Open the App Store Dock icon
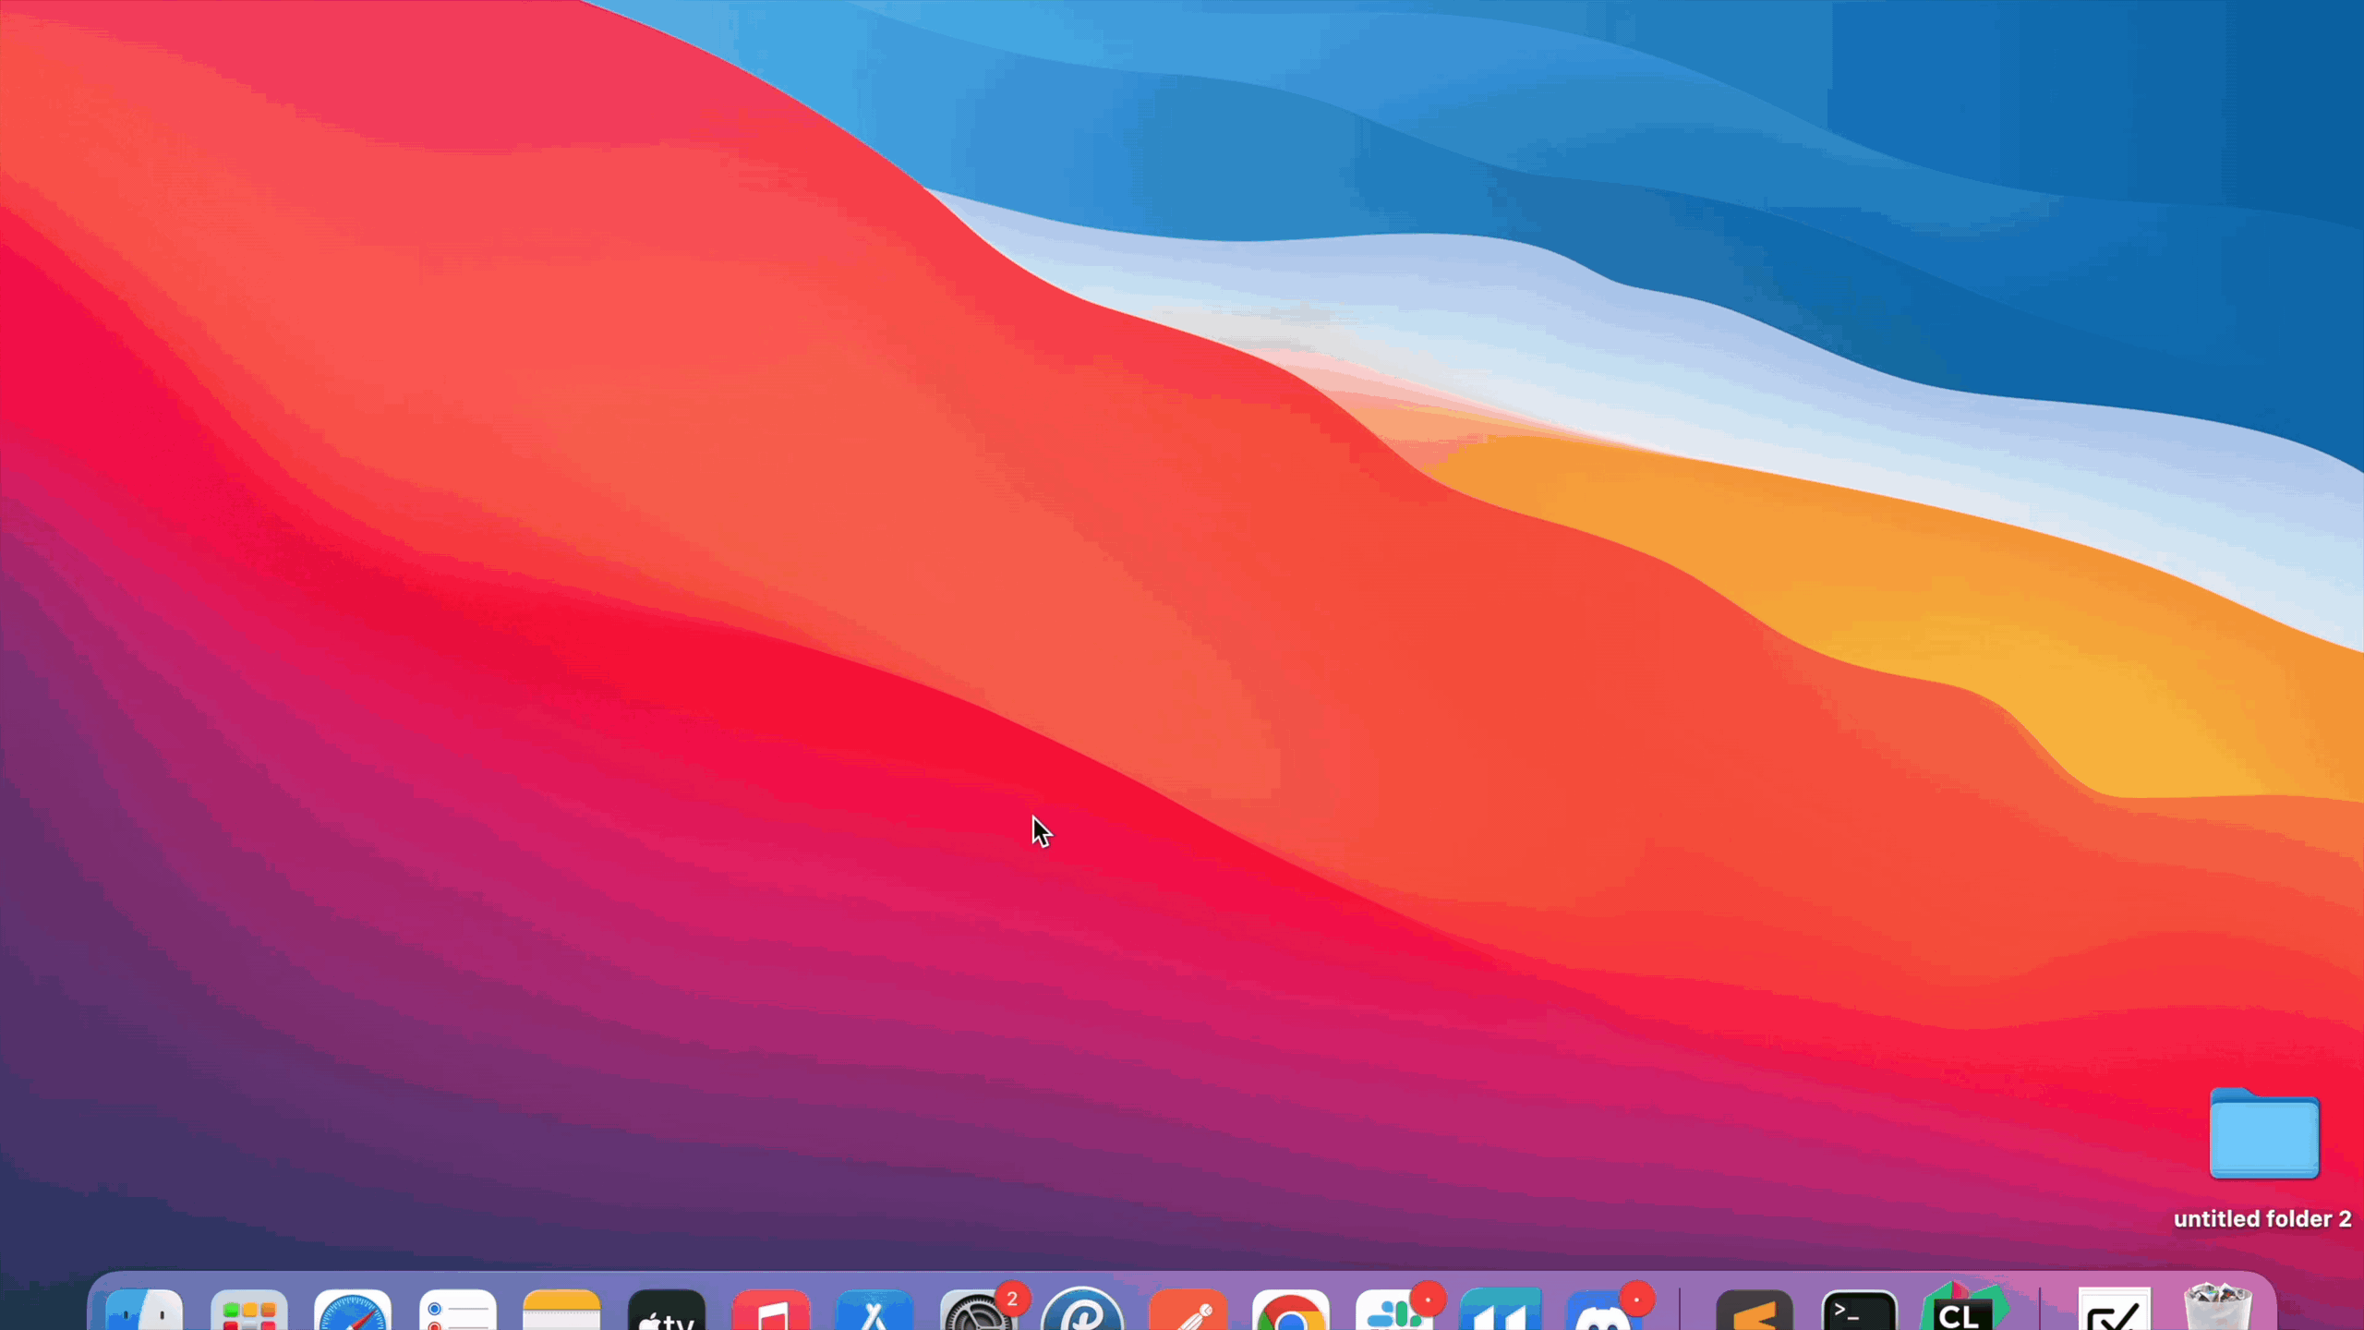 pyautogui.click(x=874, y=1309)
